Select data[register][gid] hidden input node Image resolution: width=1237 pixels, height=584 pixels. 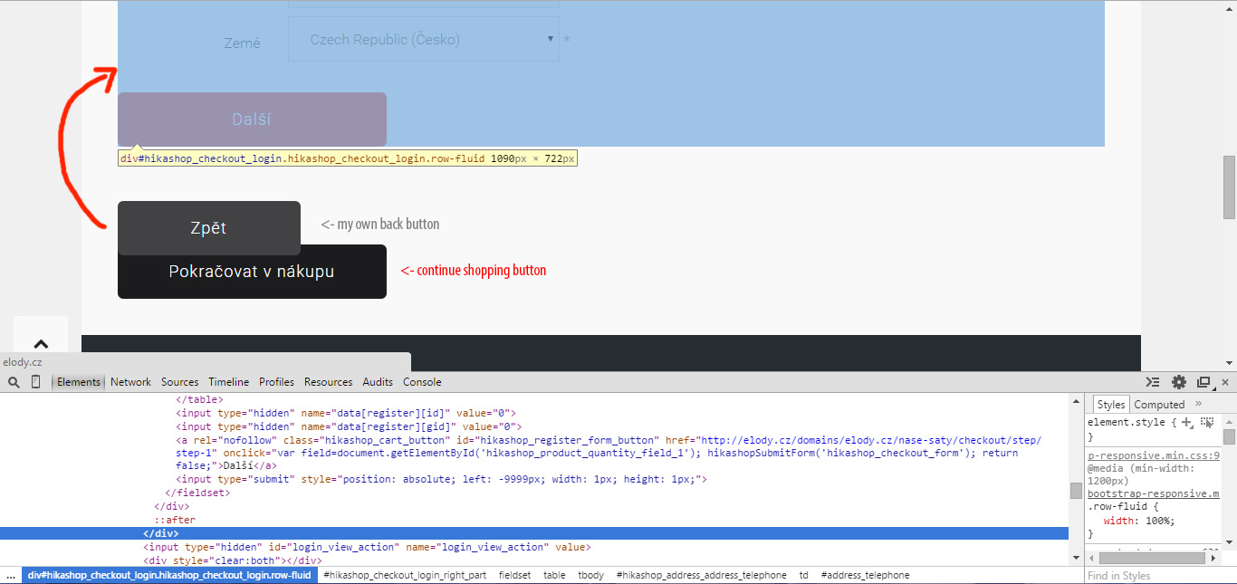tap(349, 426)
